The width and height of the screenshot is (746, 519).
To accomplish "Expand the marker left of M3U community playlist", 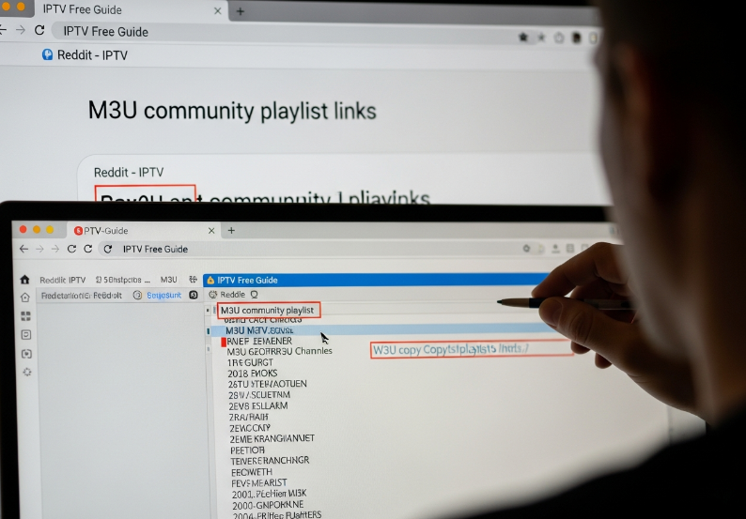I will tap(208, 311).
